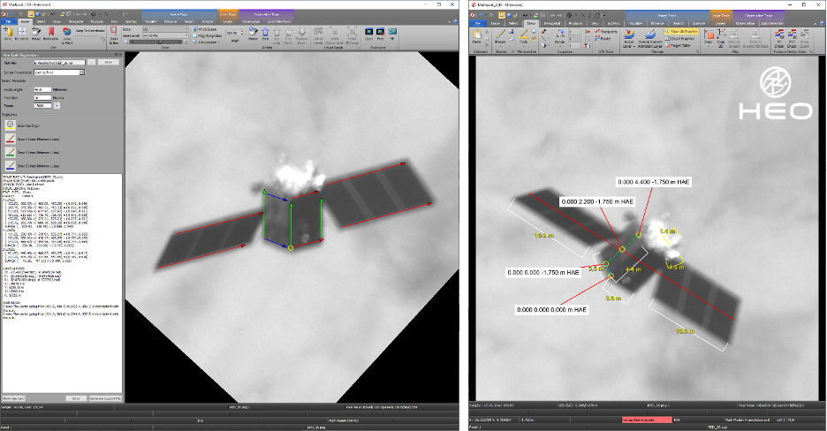Click the Target Table icon
The image size is (827, 431).
coord(679,45)
